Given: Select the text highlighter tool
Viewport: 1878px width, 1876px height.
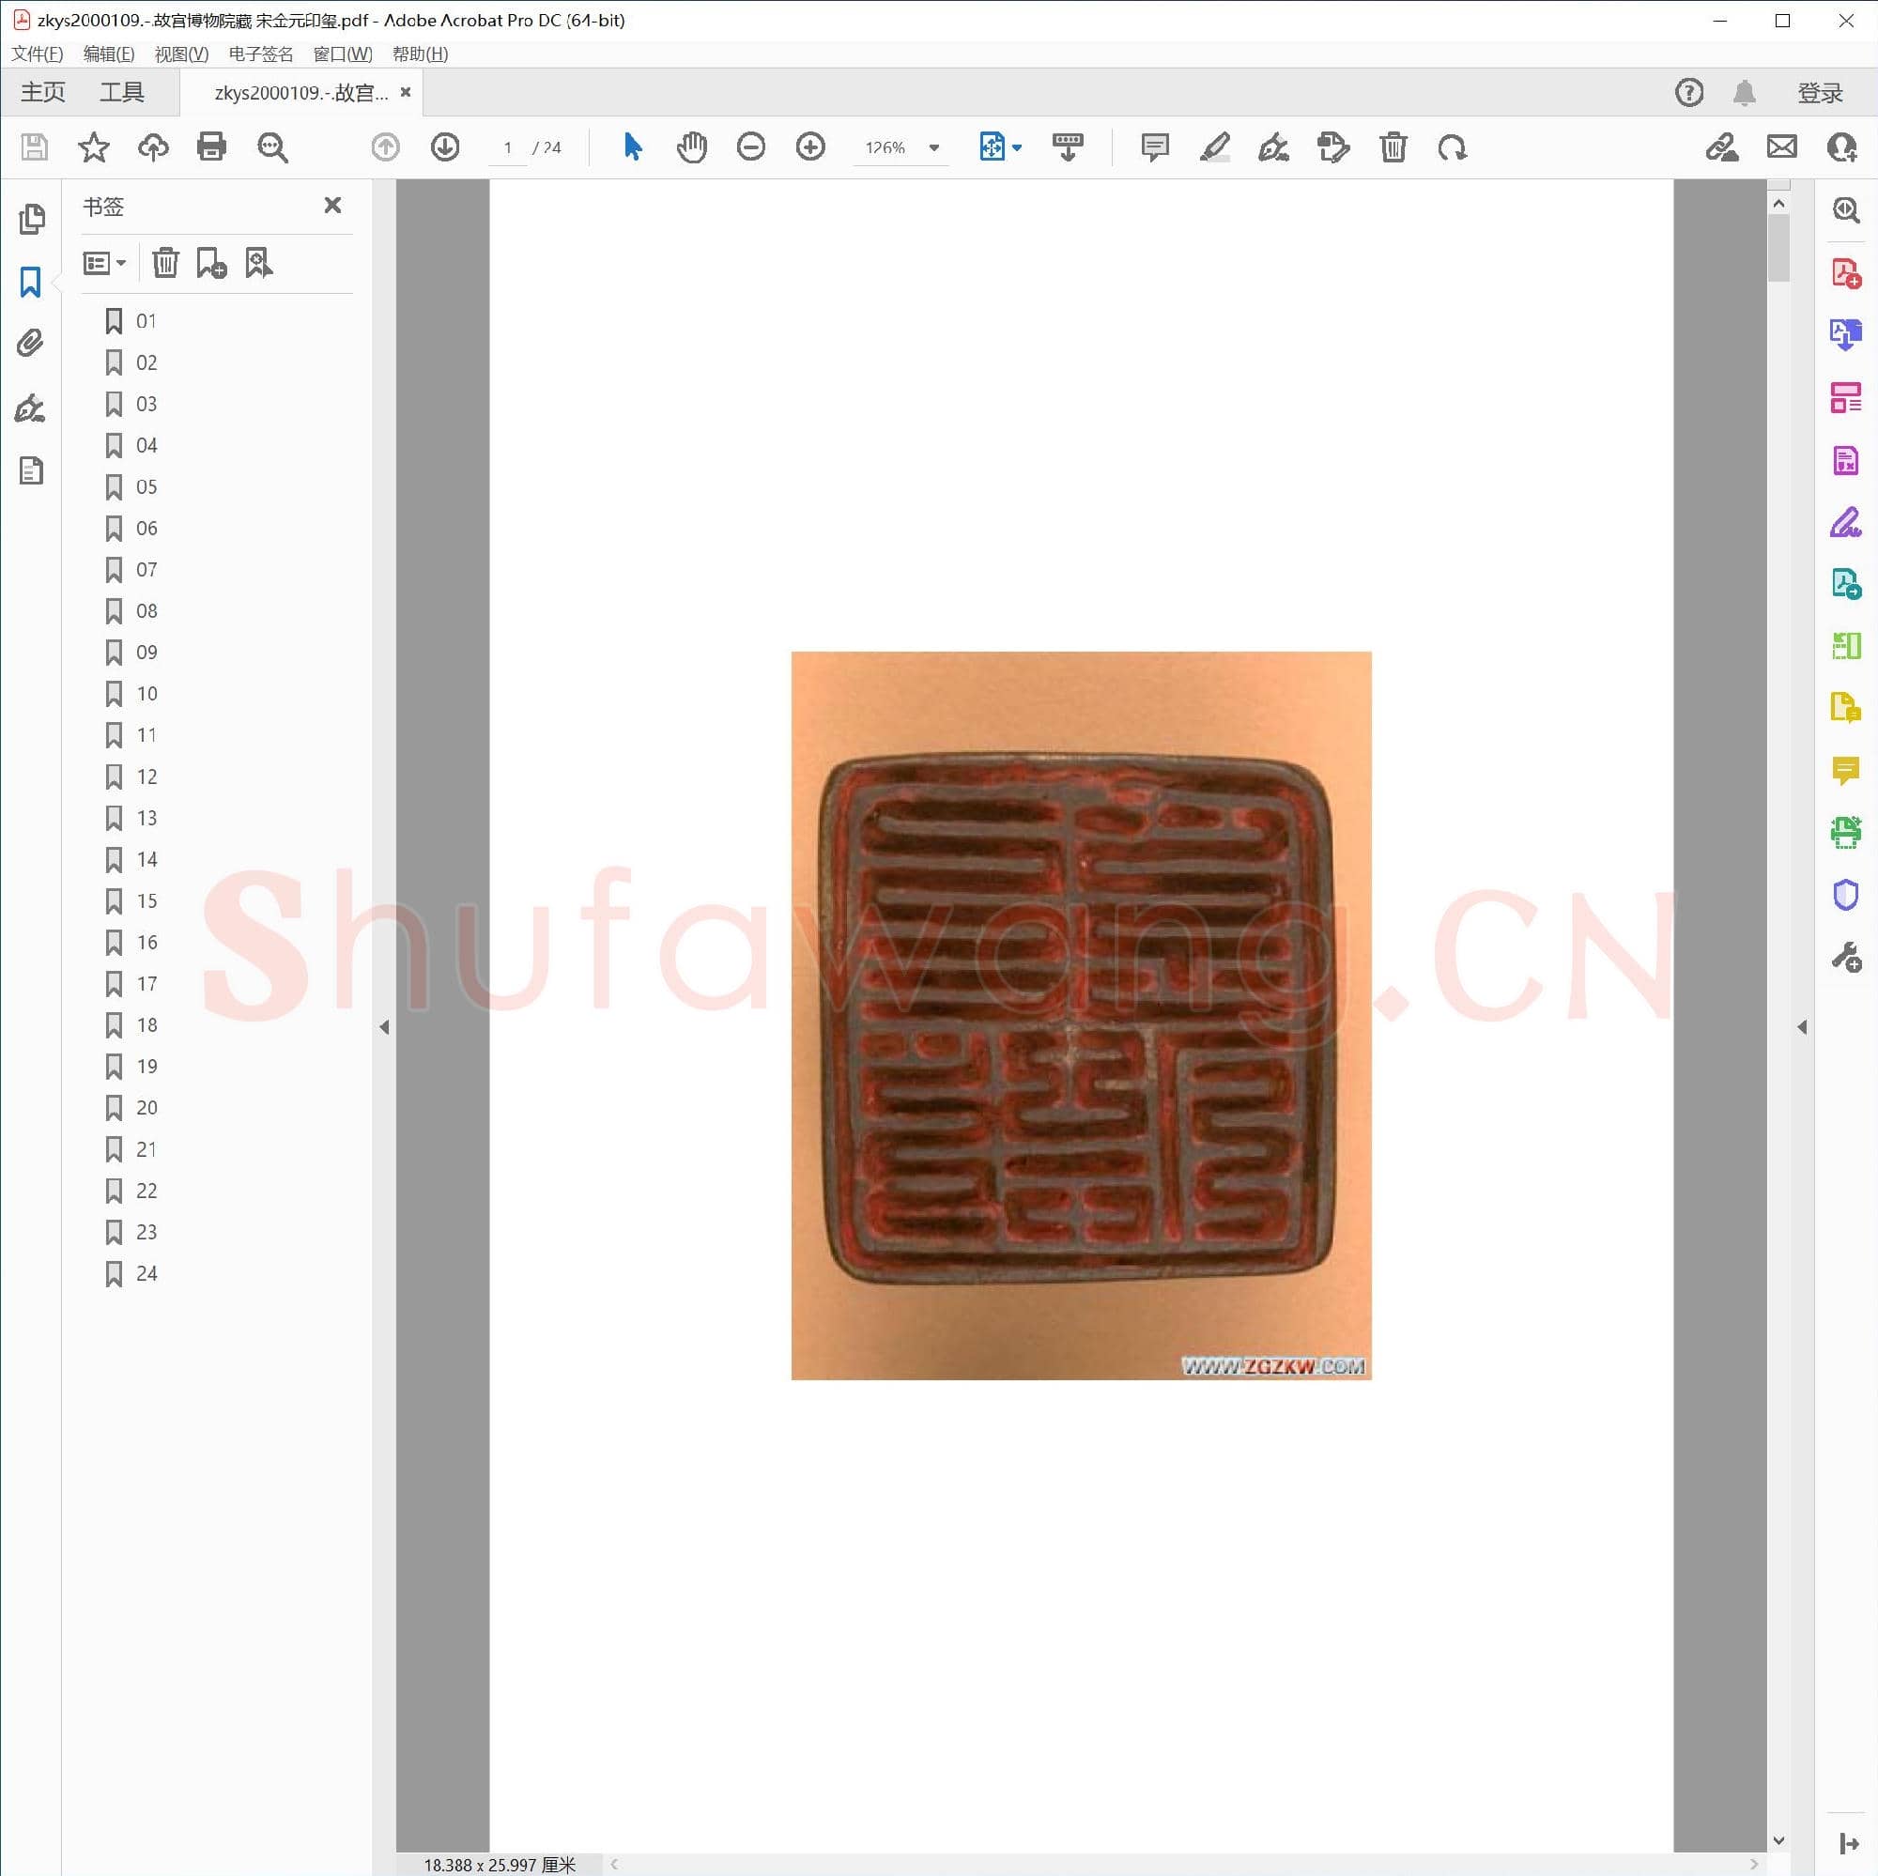Looking at the screenshot, I should pyautogui.click(x=1215, y=147).
